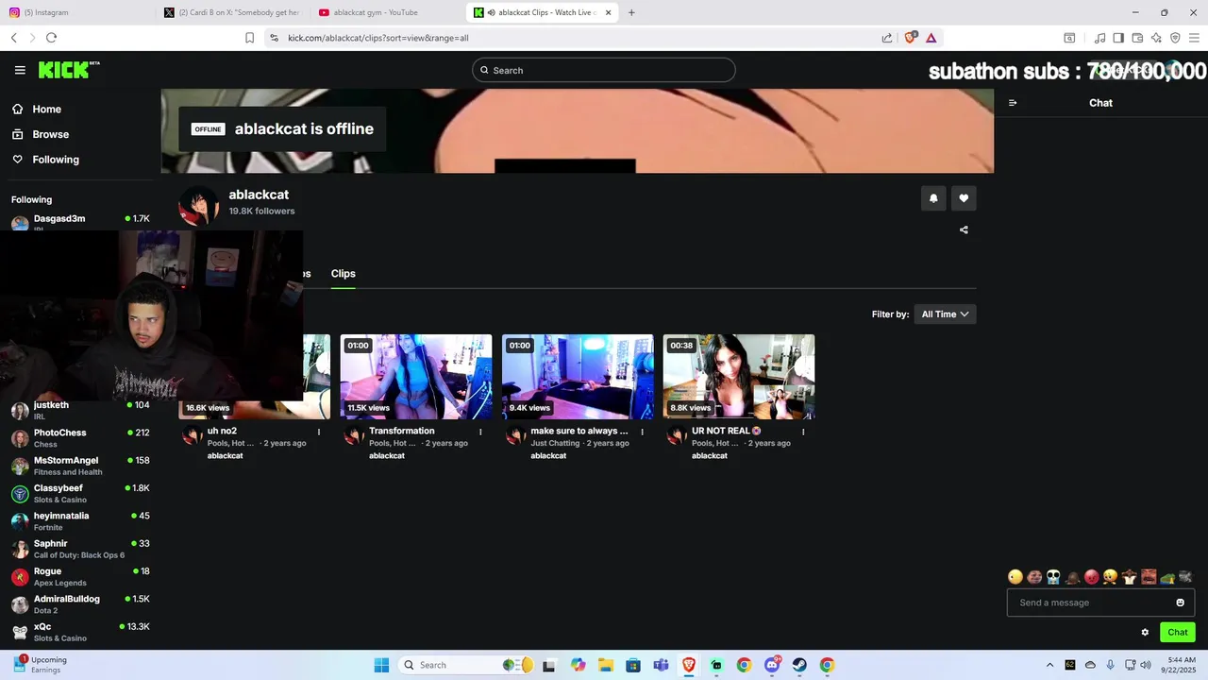1208x680 pixels.
Task: Open justketh channel in Following list
Action: (80, 410)
